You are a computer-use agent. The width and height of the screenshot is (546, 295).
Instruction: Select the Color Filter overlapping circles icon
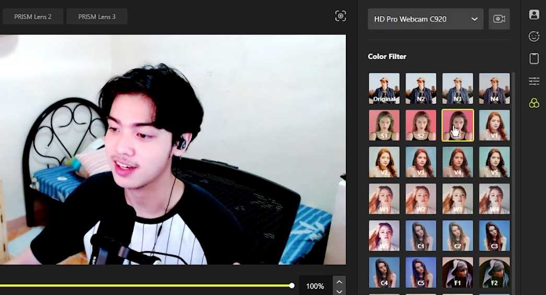[x=533, y=104]
